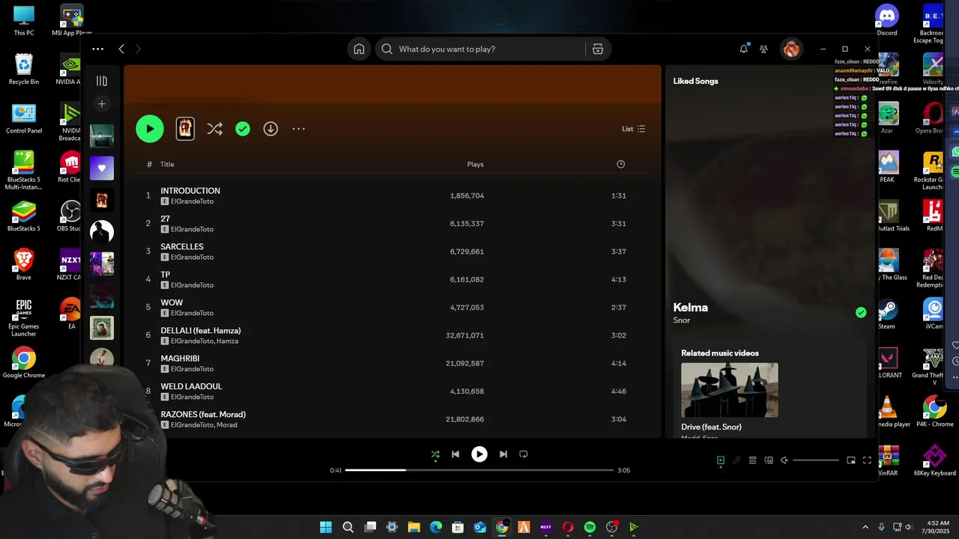
Task: Open the Steam desktop shortcut
Action: click(887, 314)
